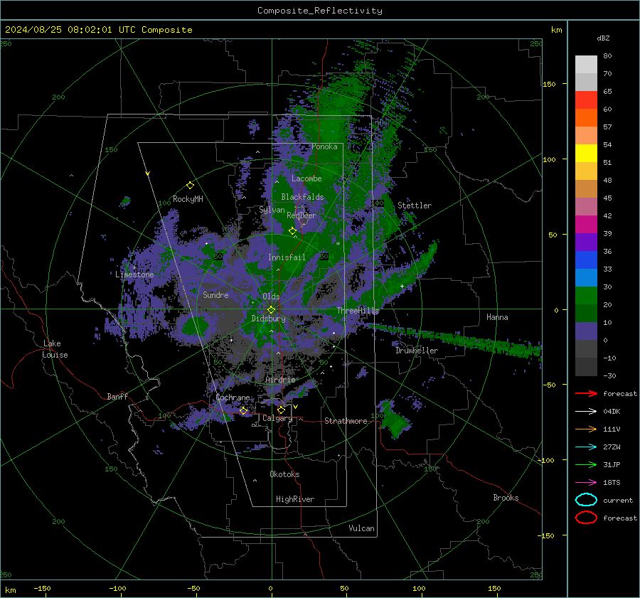Select the yellow diamond marker below RedDeer
Viewport: 640px width, 598px height.
click(x=292, y=231)
